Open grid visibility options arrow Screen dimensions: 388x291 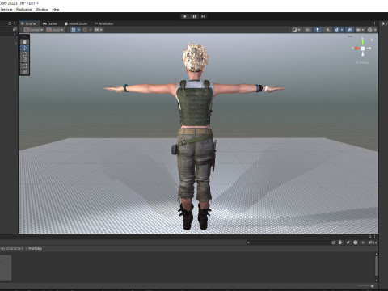point(78,30)
